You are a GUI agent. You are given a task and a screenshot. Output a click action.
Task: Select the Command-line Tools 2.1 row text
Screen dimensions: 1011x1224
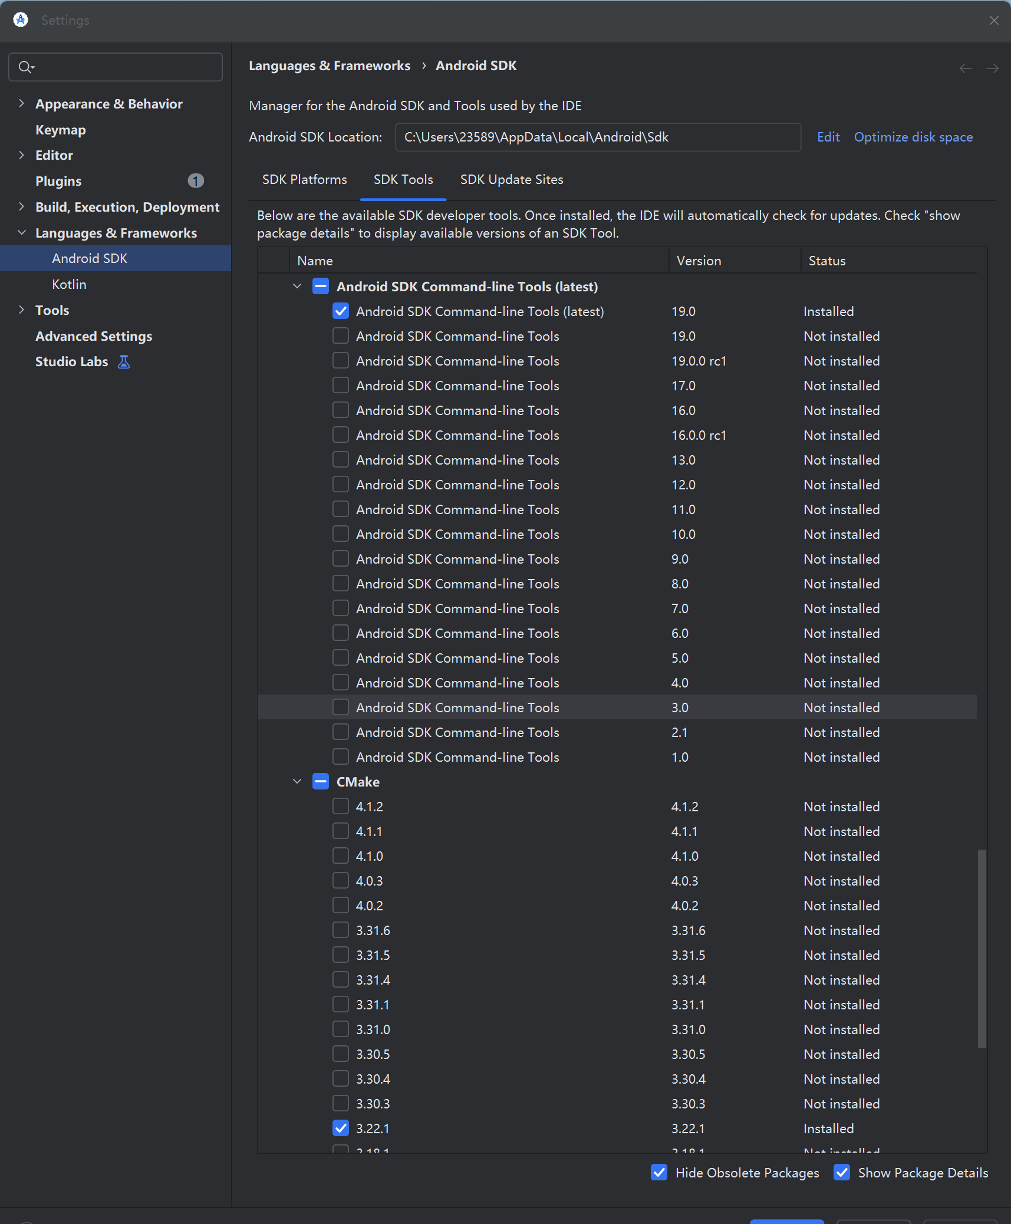point(457,732)
